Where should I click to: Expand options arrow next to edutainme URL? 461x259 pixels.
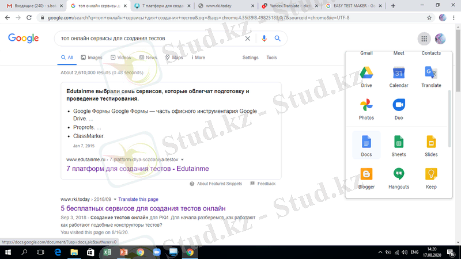click(182, 159)
